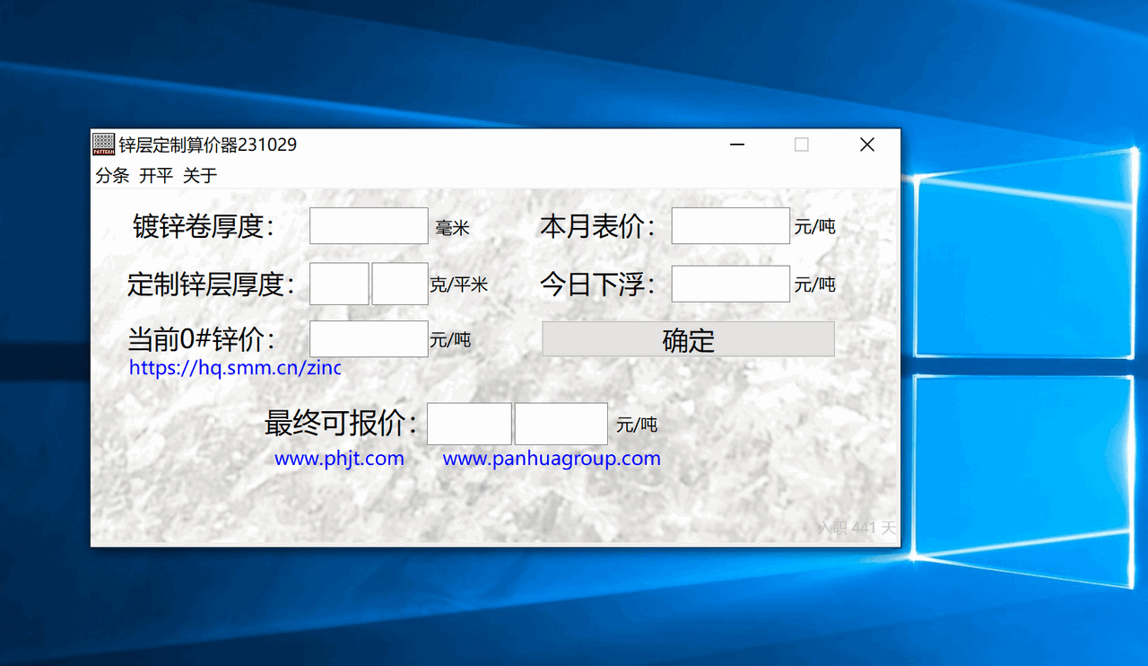Click the second 定制锌层厚度 input box

pos(400,284)
